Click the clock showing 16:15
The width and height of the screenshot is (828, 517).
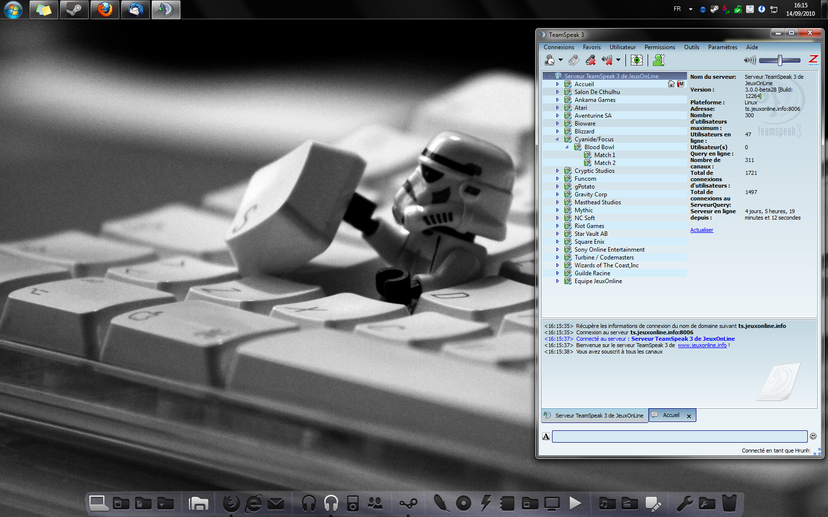point(800,5)
